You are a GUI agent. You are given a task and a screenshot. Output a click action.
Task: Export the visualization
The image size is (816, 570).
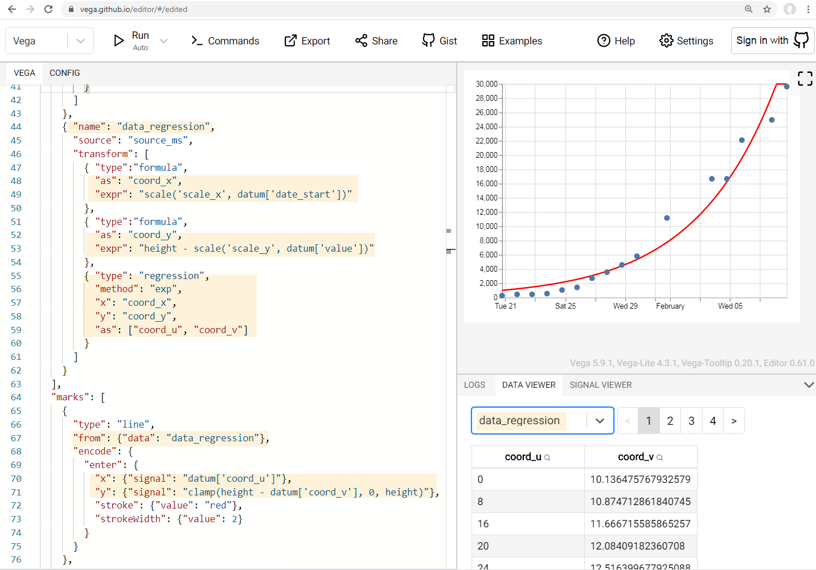(307, 40)
